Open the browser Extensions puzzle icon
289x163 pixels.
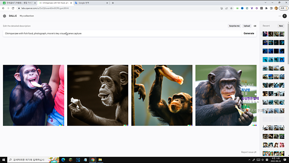coord(266,8)
